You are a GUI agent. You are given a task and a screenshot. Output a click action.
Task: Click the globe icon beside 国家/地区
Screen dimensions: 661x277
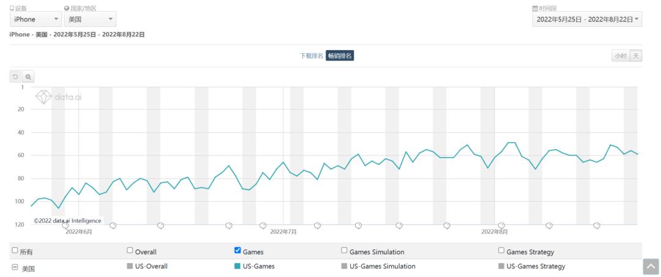click(67, 8)
